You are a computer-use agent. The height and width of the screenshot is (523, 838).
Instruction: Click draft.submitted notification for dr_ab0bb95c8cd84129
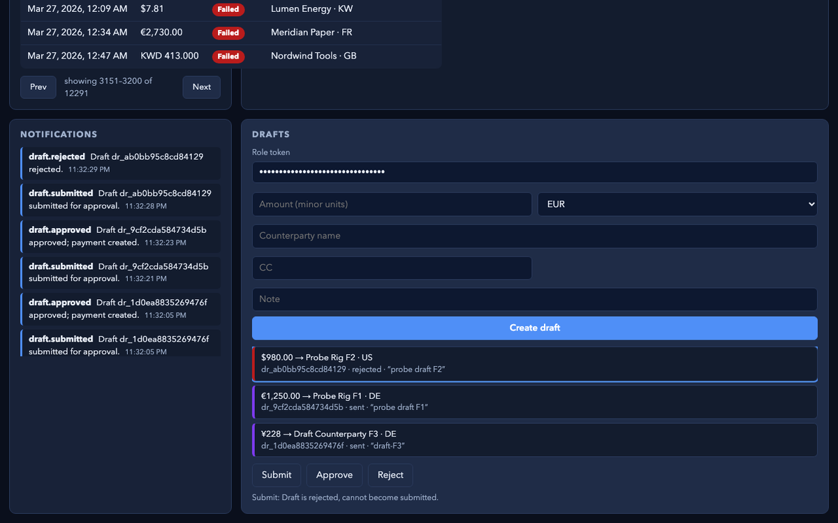(x=121, y=199)
